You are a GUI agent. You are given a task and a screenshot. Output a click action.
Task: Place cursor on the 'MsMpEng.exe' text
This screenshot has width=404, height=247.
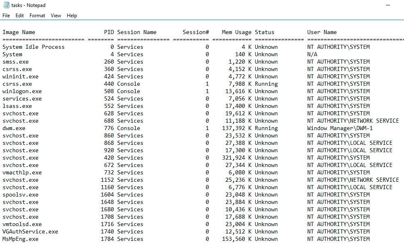[20, 239]
